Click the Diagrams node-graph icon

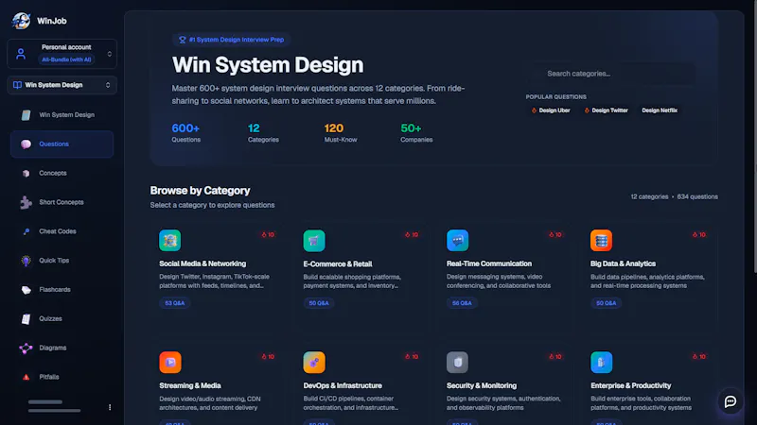(26, 348)
